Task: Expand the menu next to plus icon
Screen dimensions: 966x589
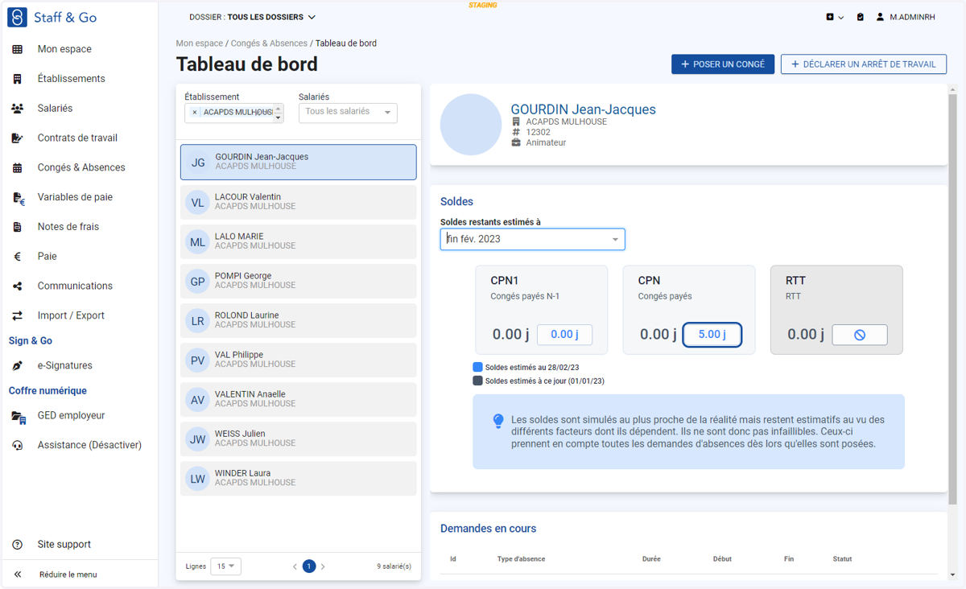Action: 841,17
